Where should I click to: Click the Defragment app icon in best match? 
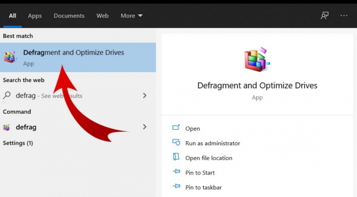pos(10,57)
